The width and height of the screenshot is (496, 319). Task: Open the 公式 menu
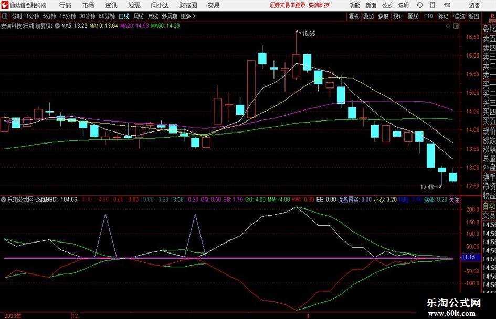coord(387,5)
